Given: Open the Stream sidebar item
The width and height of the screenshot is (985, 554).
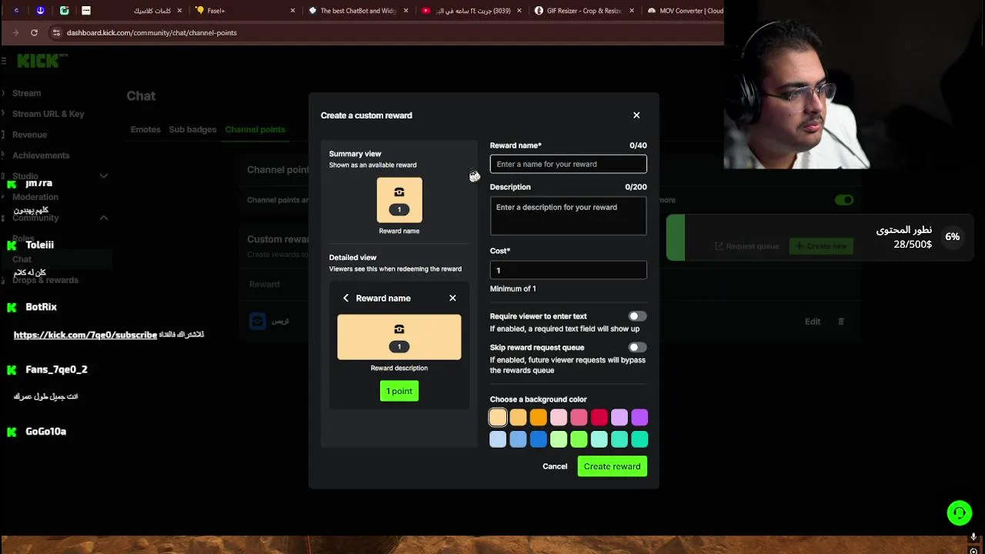Looking at the screenshot, I should (26, 93).
